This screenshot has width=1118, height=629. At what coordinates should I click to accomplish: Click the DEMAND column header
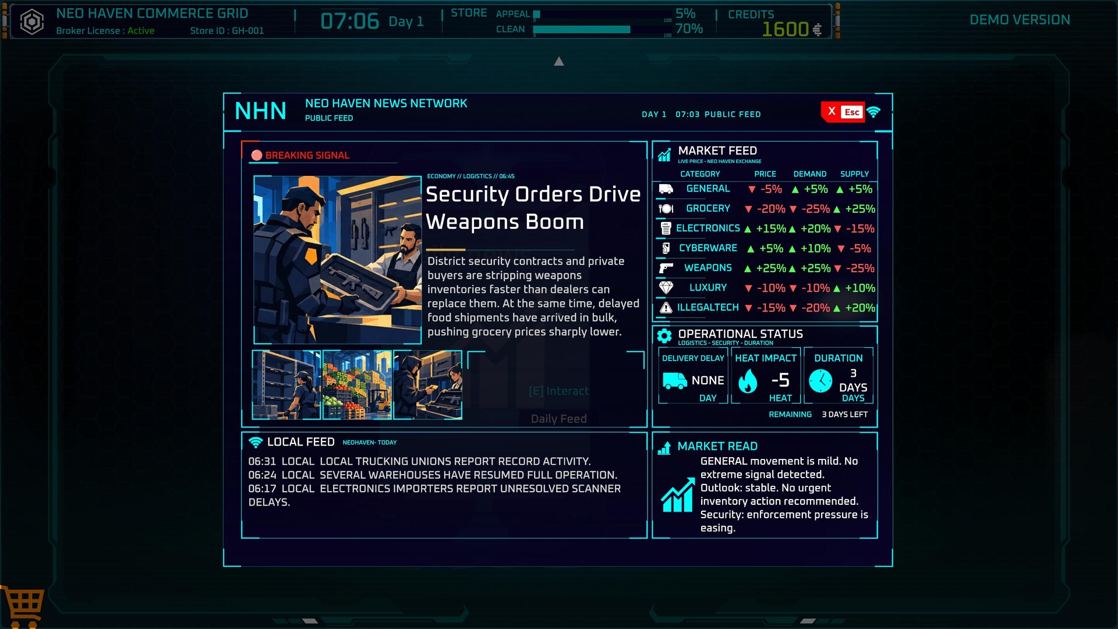point(810,174)
